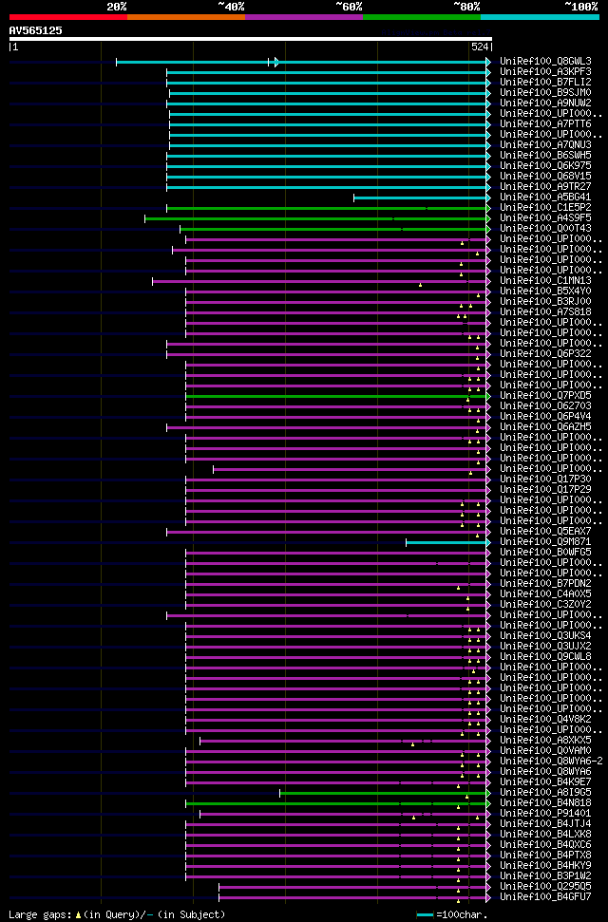The image size is (608, 922).
Task: Select label UniRef100_B4LXK8
Action: click(545, 835)
